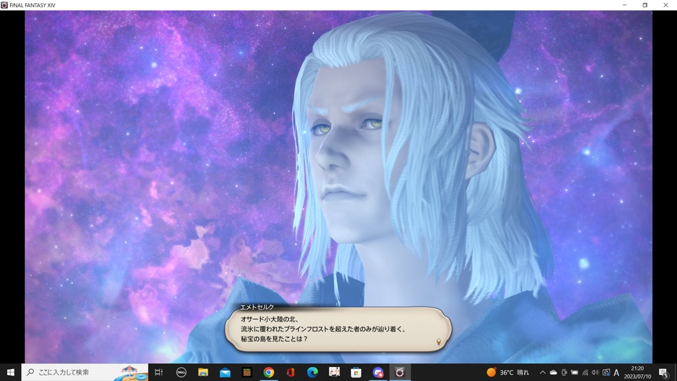Image resolution: width=677 pixels, height=381 pixels.
Task: Switch to Google Chrome on taskbar
Action: 268,372
